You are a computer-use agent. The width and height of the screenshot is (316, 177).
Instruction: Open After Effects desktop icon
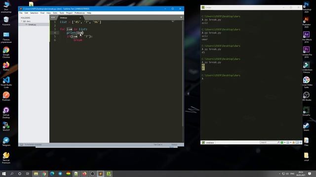point(306,37)
